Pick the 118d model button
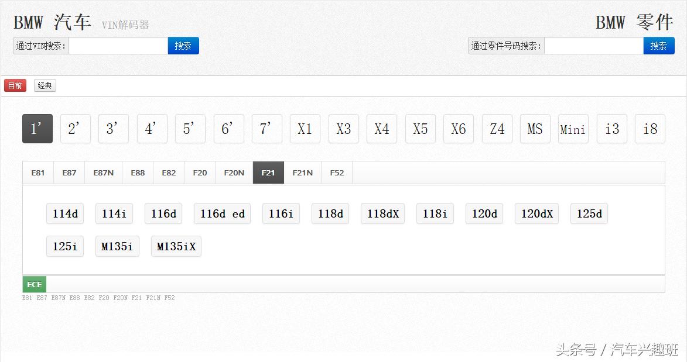Screen dimensions: 687x362 click(x=330, y=213)
